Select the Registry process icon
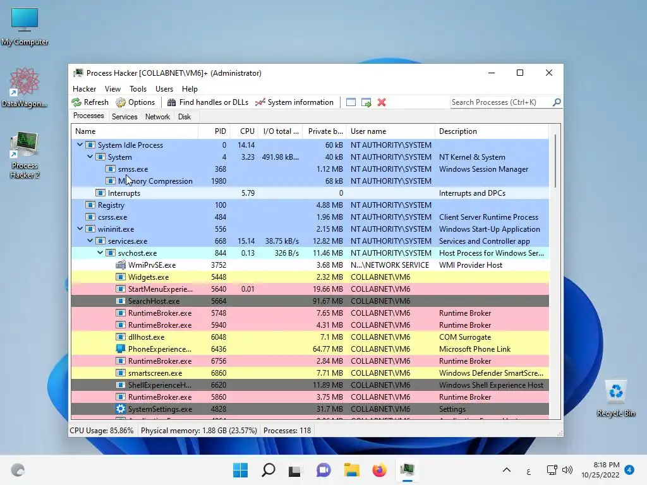 90,205
